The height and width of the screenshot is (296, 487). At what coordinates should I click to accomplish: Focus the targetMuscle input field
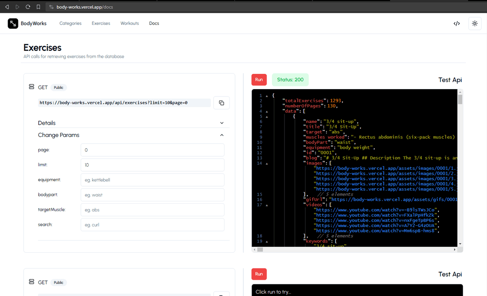coord(152,210)
